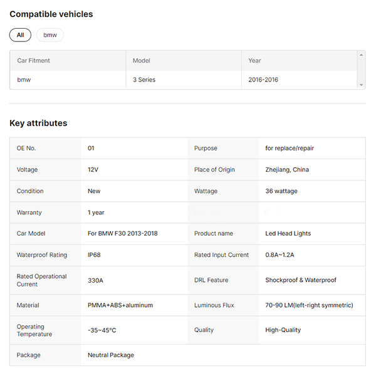Click the scroll down arrow in the fitment table

click(x=361, y=85)
